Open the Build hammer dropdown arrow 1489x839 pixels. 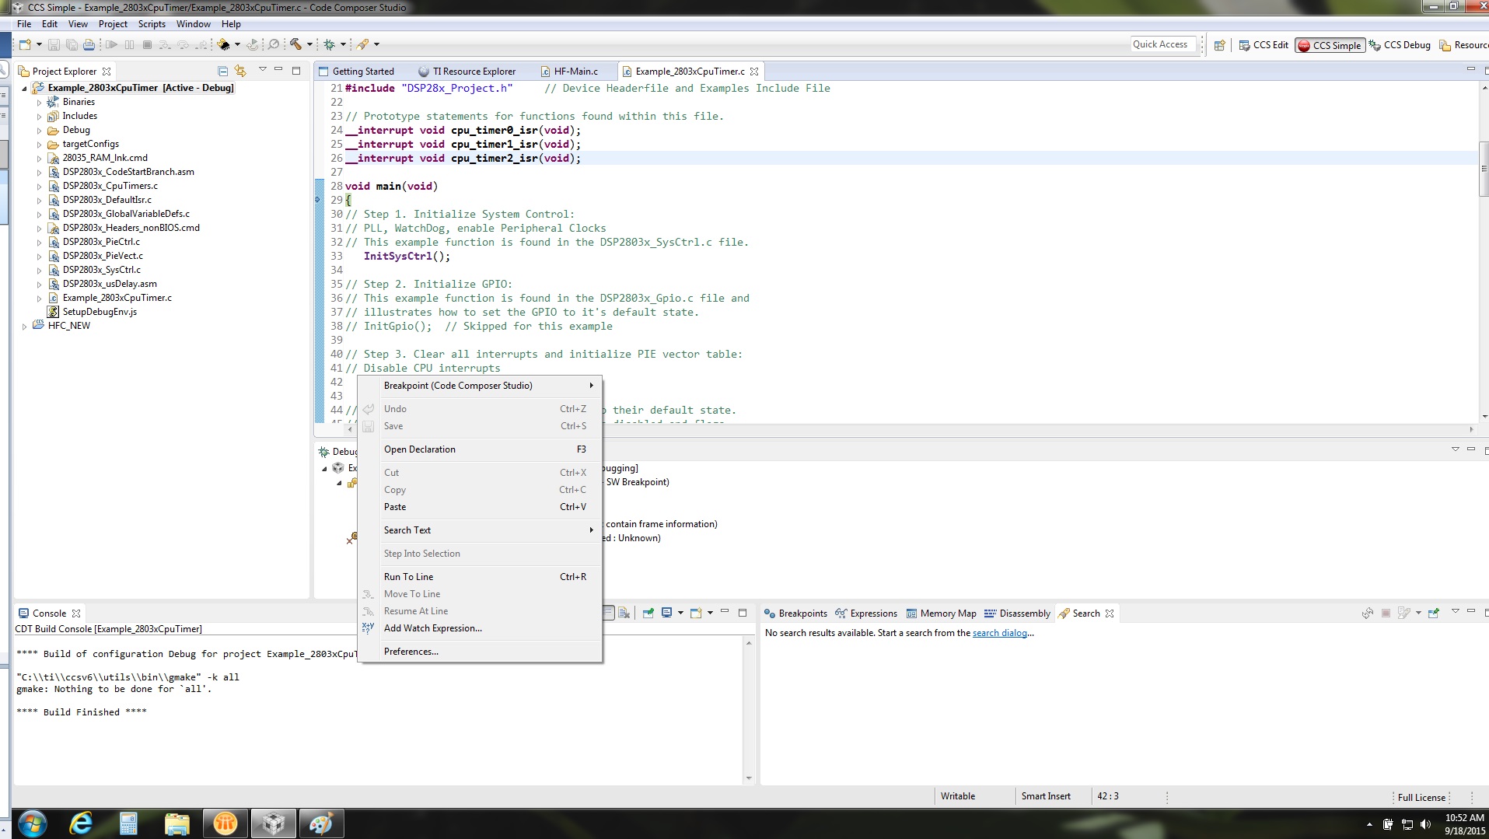(309, 44)
